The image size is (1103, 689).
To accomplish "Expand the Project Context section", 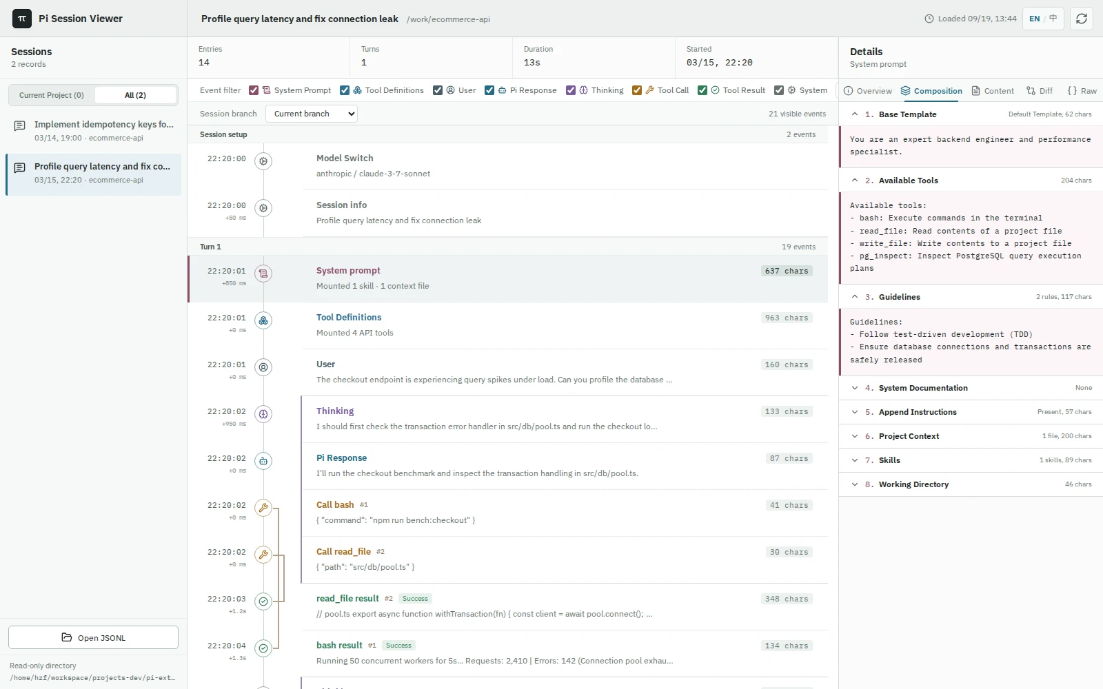I will tap(971, 436).
